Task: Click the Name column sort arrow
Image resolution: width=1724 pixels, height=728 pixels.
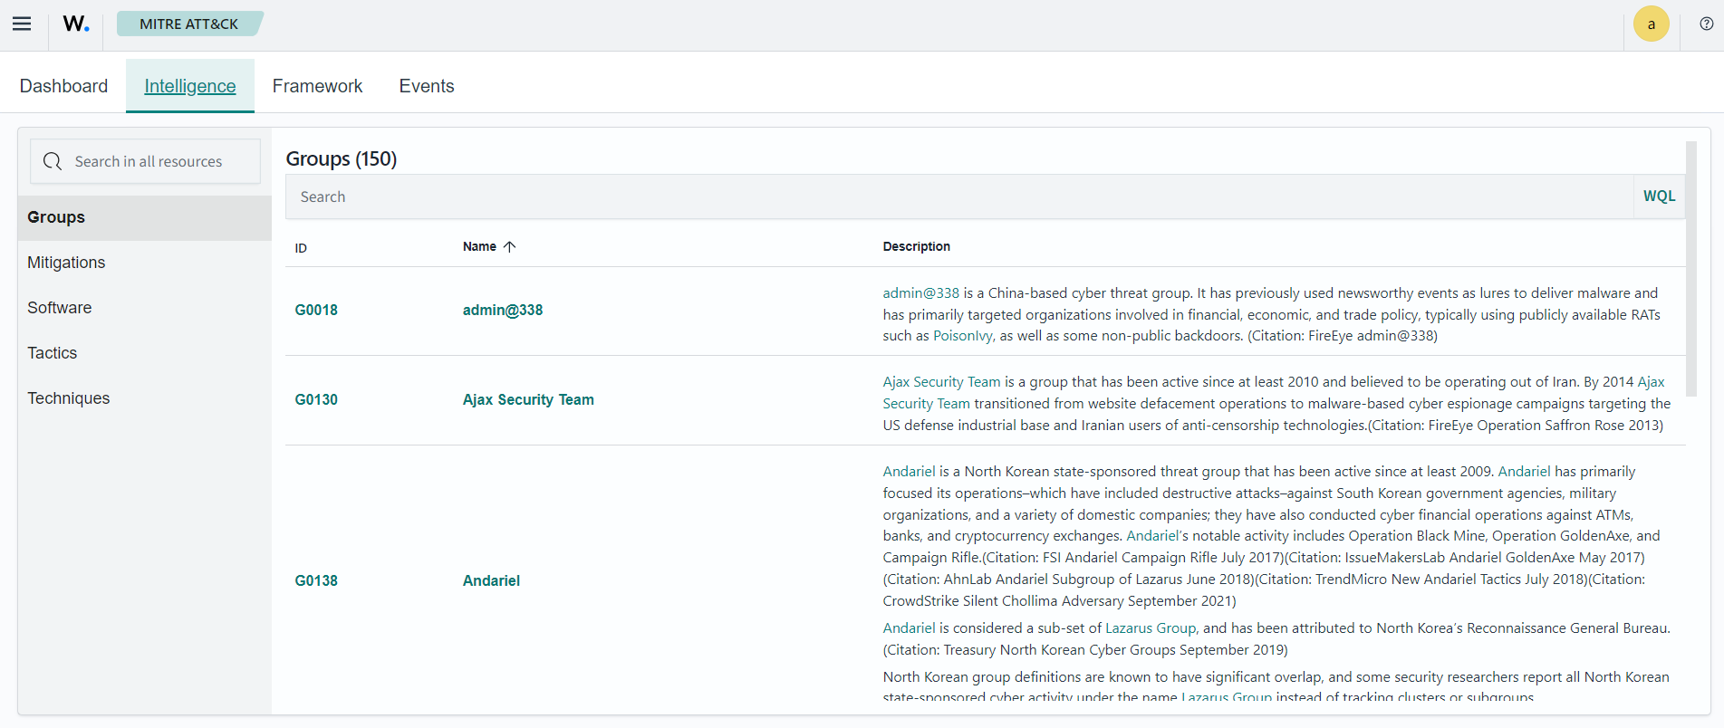Action: point(510,246)
